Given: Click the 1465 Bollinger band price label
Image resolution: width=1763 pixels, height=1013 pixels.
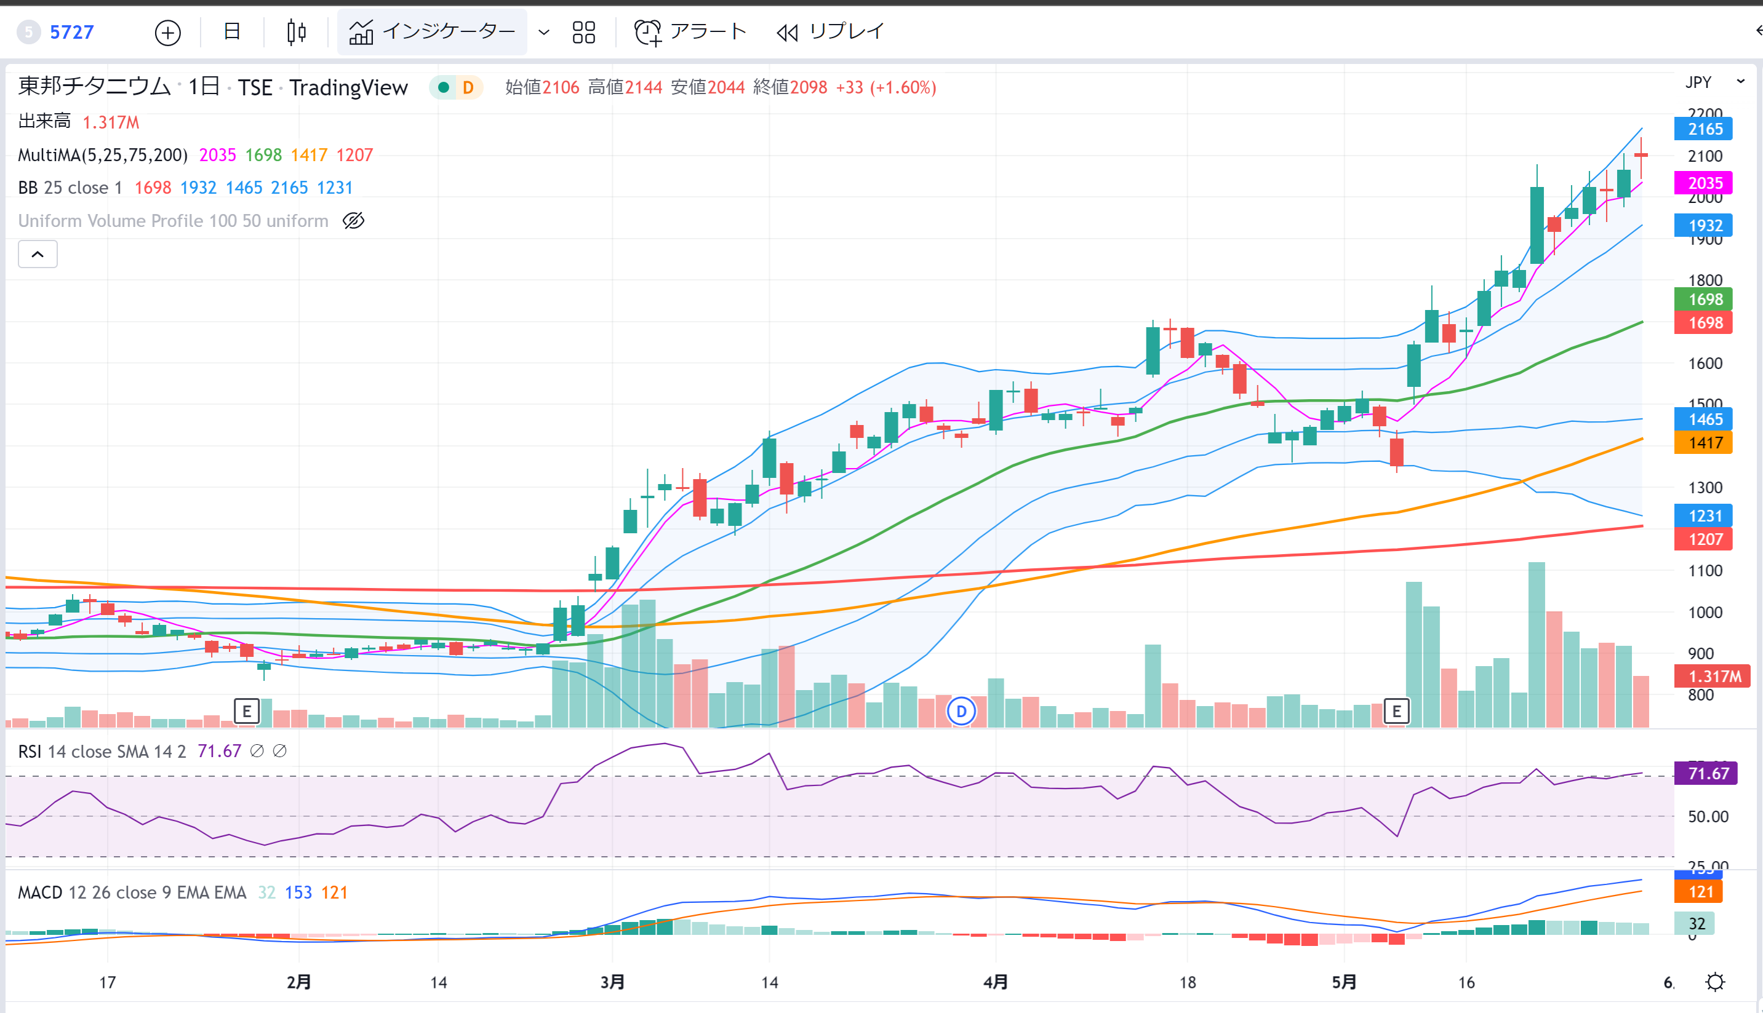Looking at the screenshot, I should click(x=1703, y=419).
